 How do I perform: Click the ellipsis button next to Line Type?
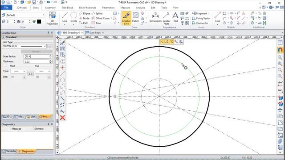[50, 46]
